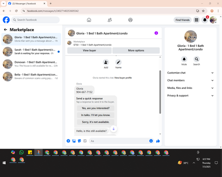Image resolution: width=222 pixels, height=177 pixels.
Task: Search in conversation using magnifier icon
Action: [x=197, y=59]
